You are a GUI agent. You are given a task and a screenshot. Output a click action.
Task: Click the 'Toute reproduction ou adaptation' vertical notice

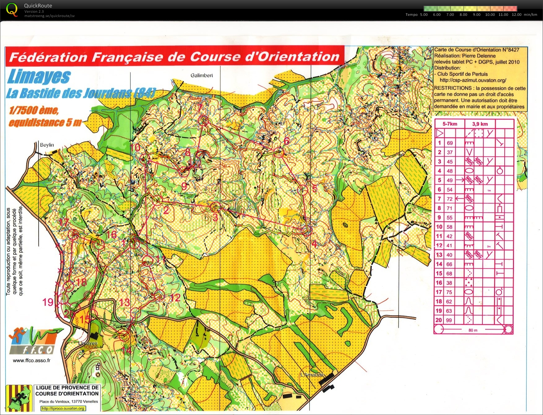(14, 251)
